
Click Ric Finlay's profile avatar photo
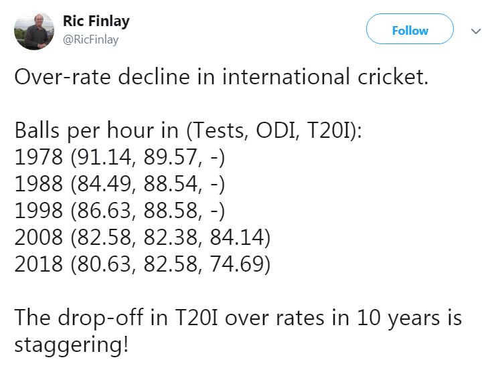point(33,30)
